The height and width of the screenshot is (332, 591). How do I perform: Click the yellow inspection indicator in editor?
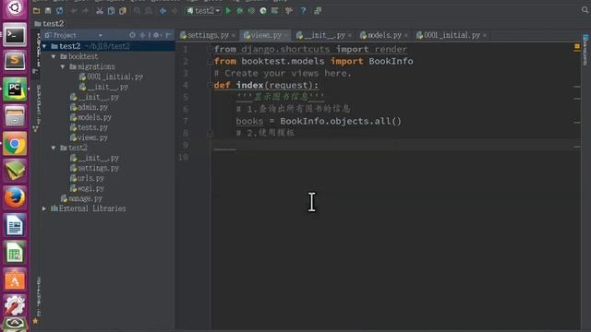(x=576, y=47)
